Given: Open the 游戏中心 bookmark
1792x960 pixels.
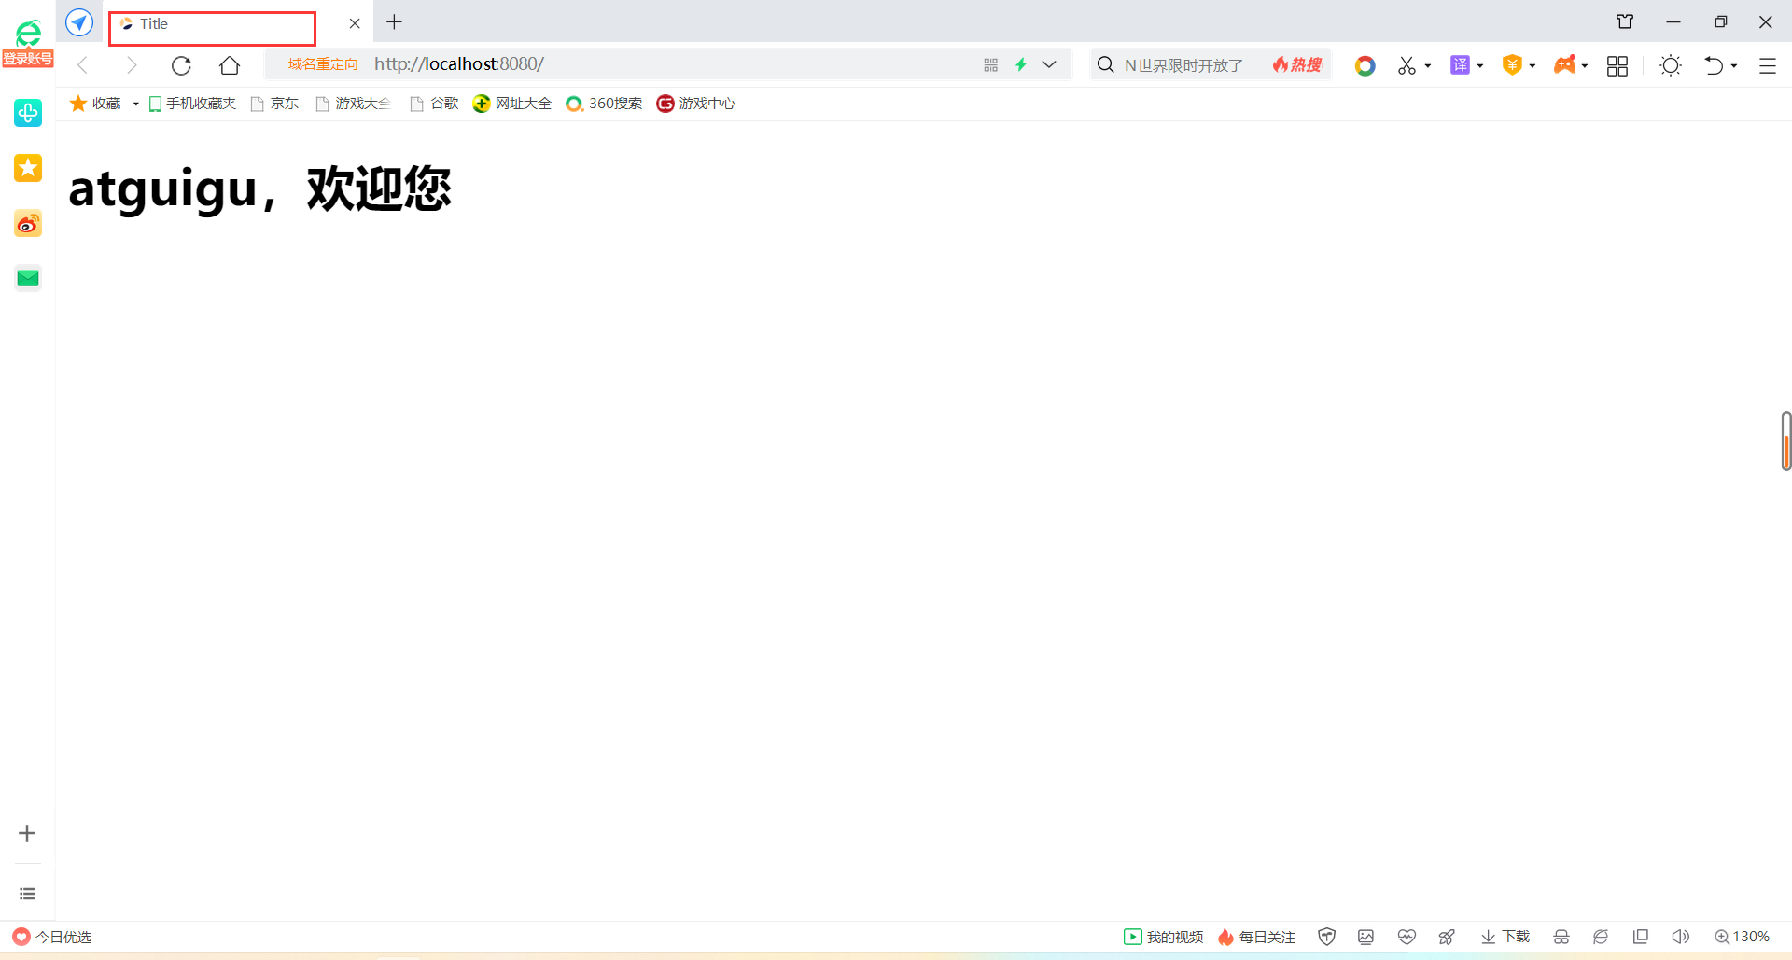Looking at the screenshot, I should (696, 104).
